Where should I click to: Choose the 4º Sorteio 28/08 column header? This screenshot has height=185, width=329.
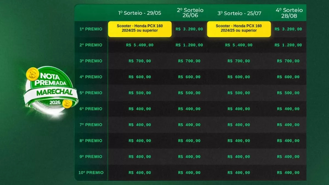(x=289, y=13)
